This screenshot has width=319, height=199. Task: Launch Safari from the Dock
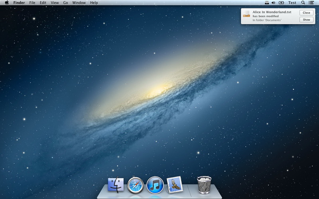click(136, 185)
